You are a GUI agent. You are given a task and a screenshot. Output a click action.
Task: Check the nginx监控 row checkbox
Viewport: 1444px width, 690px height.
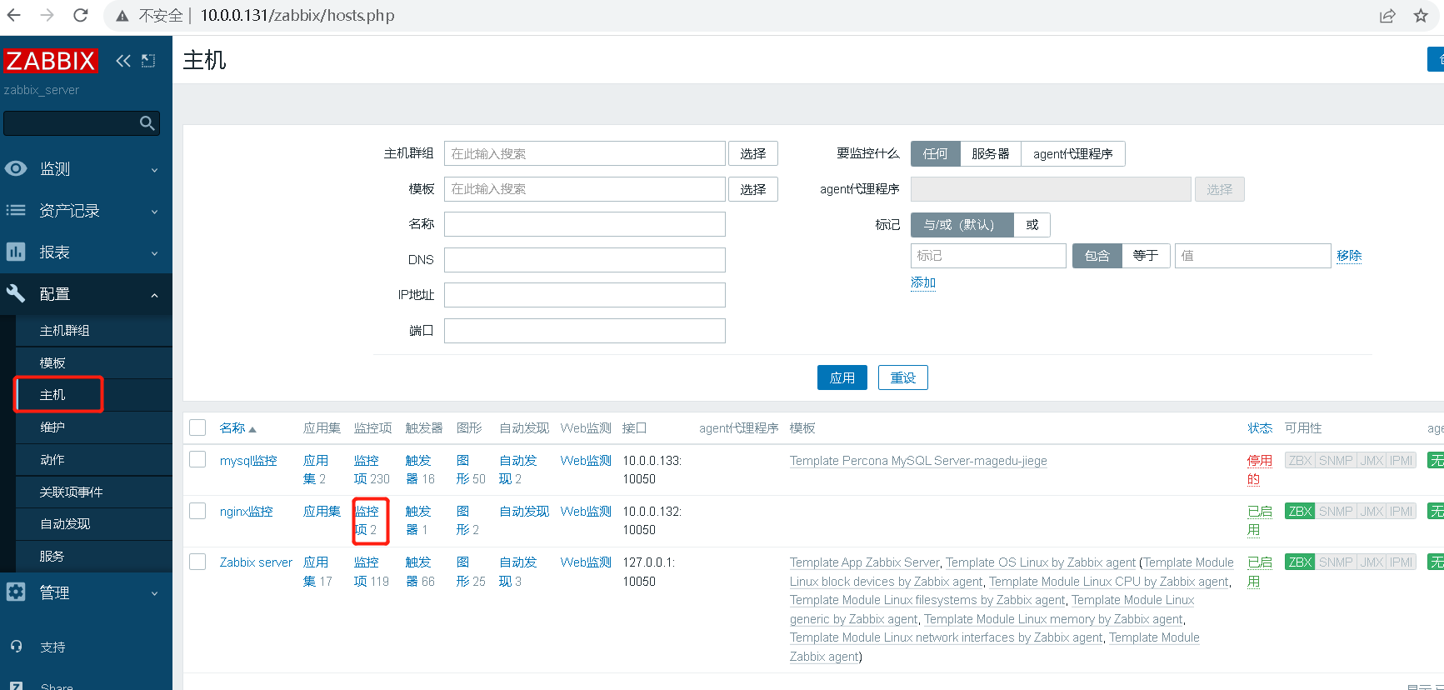tap(197, 511)
